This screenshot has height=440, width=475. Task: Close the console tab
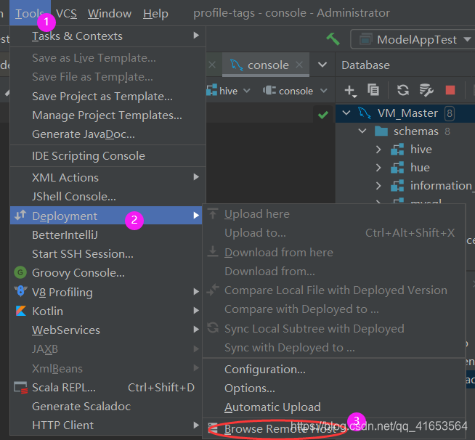point(299,65)
